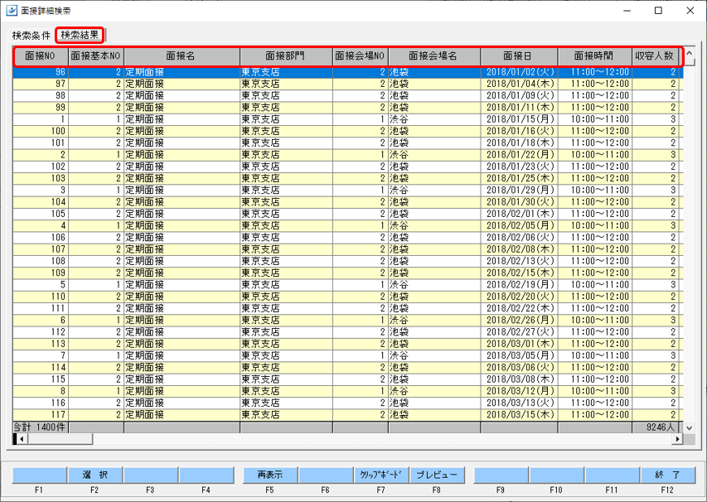Select the row with 面接NO 96
This screenshot has width=707, height=502.
[347, 72]
